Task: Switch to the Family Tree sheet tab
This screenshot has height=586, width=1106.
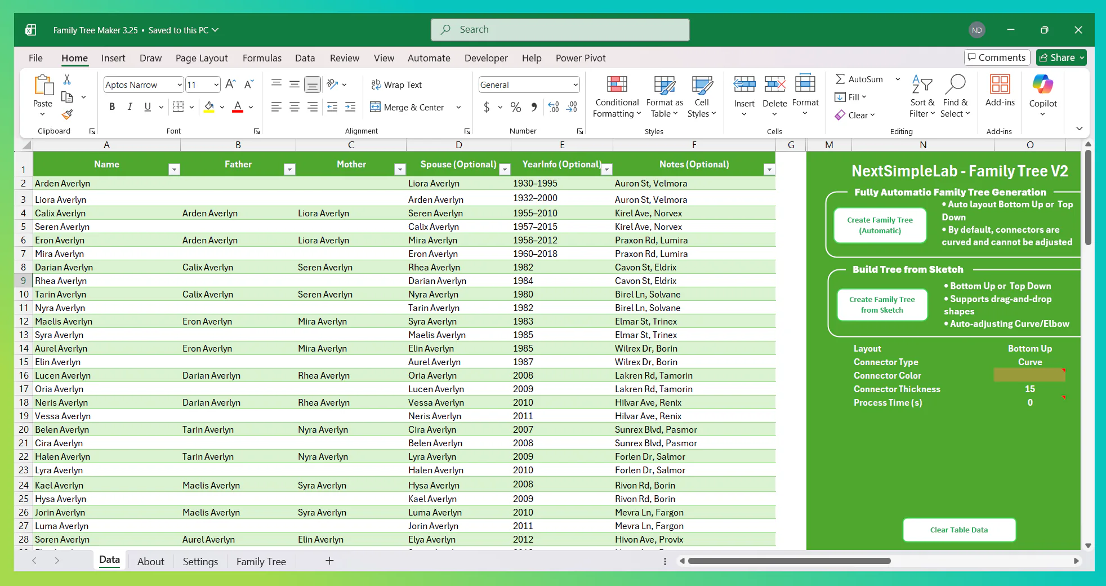Action: point(261,561)
